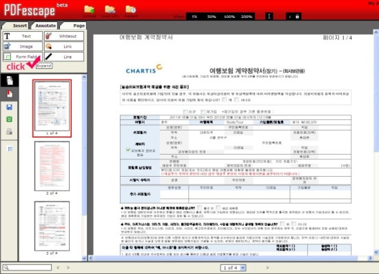Set view zoom to 100%
Screen dimensions: 379x274
tap(229, 17)
